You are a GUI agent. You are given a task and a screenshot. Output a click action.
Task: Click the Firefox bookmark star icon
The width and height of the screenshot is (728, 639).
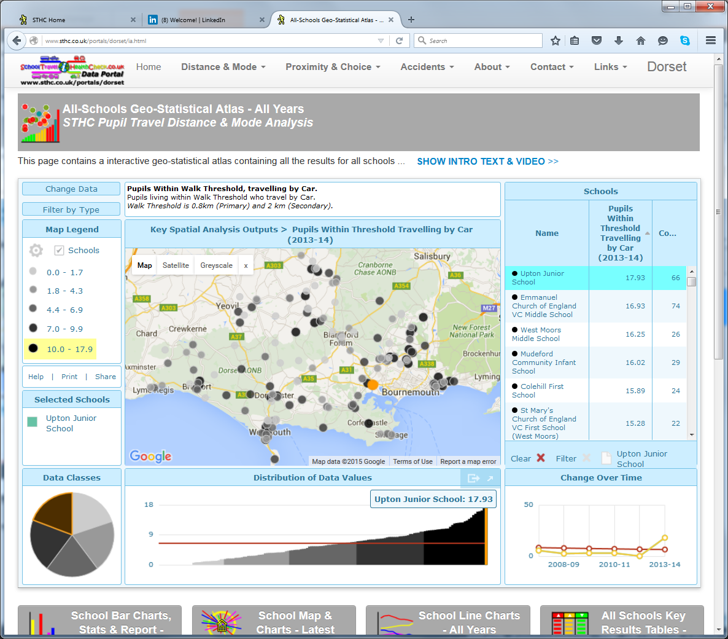coord(555,41)
